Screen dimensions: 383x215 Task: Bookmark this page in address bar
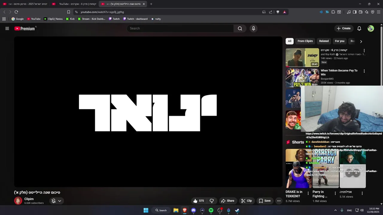[69, 12]
